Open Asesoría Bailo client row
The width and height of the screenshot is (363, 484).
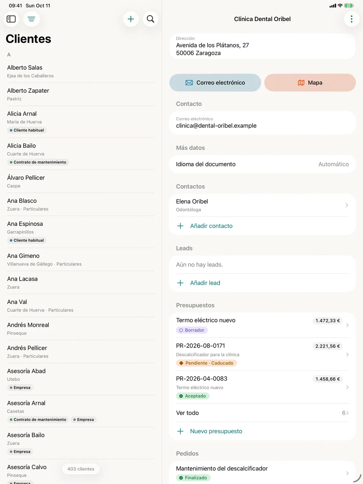81,443
